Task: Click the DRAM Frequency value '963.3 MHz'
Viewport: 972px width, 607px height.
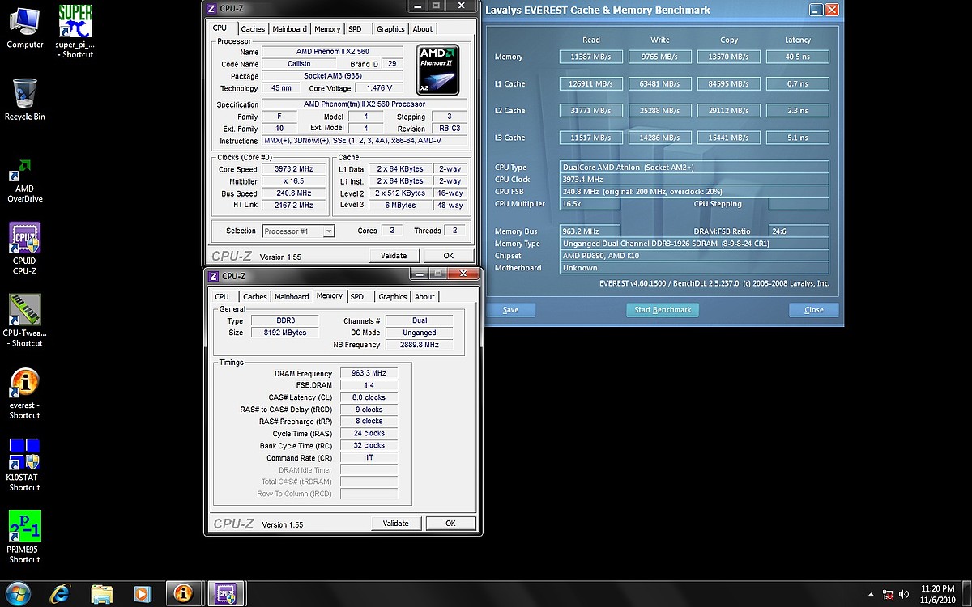Action: [x=369, y=373]
